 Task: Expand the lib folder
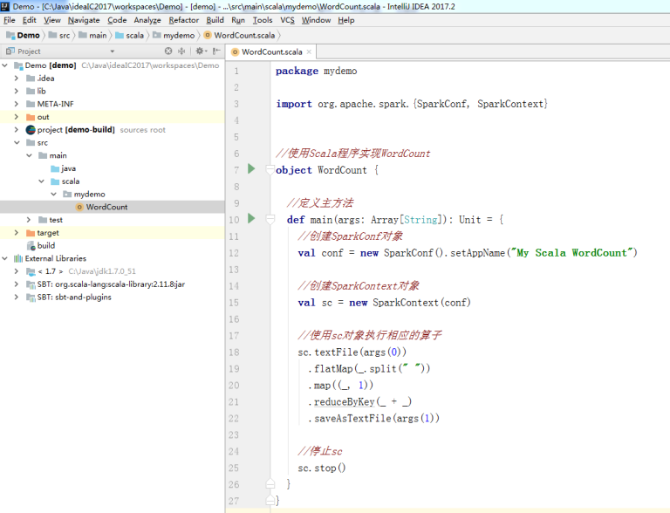point(17,91)
